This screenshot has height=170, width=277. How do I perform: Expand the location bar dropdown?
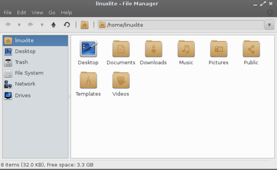coord(269,25)
